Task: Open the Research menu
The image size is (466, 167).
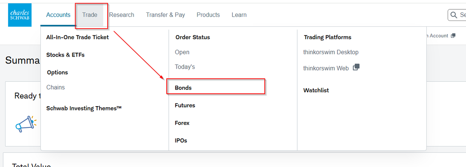Action: [x=122, y=15]
